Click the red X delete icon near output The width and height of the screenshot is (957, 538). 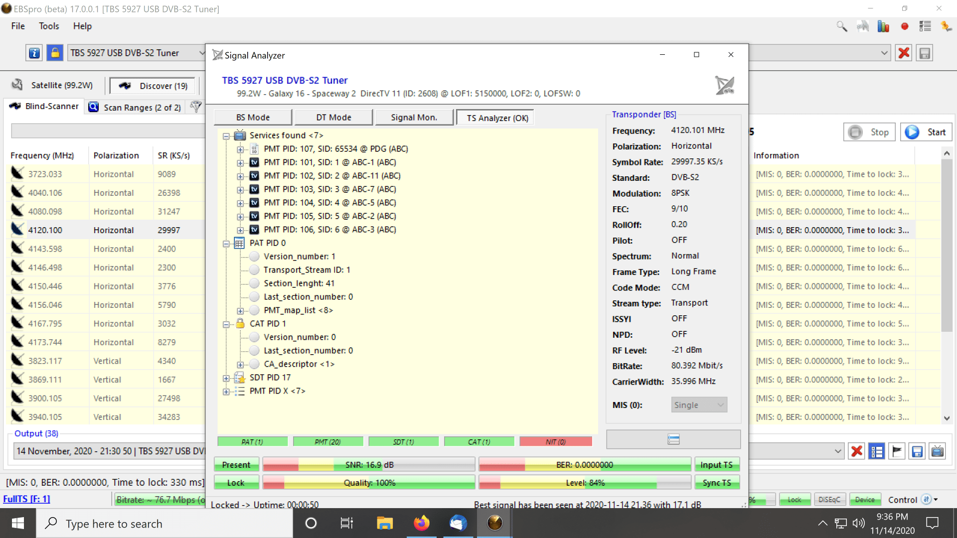[857, 451]
